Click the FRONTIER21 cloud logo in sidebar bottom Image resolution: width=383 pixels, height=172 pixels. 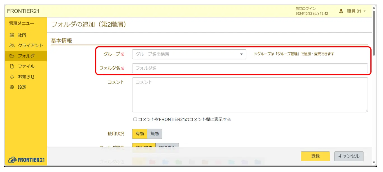(26, 160)
